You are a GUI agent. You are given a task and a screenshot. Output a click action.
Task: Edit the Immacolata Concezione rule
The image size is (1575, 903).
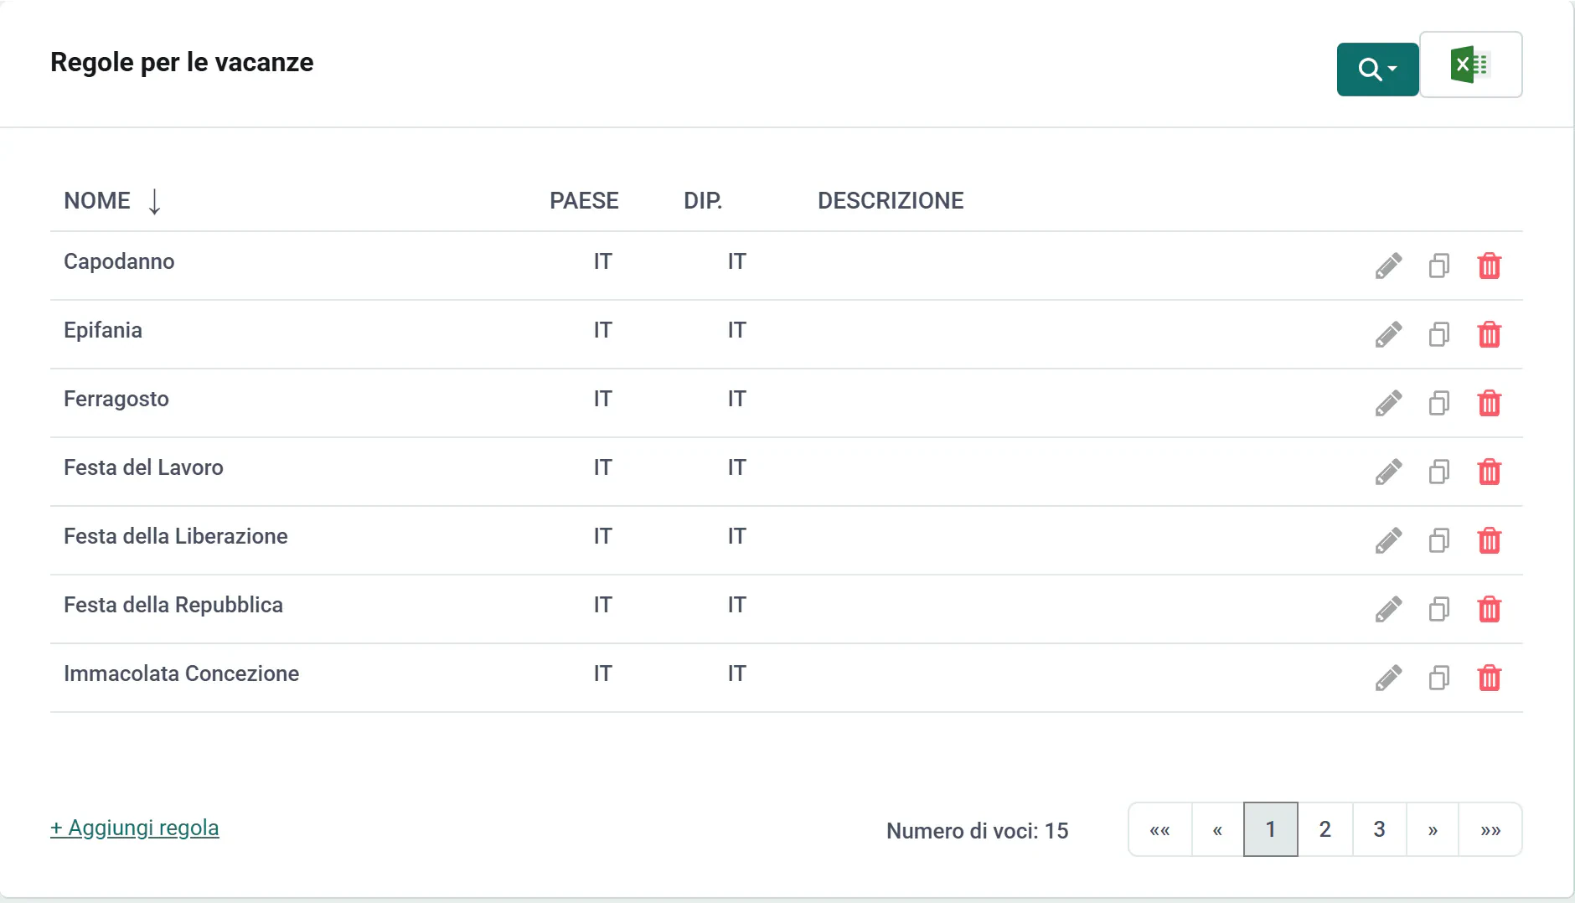[1388, 679]
